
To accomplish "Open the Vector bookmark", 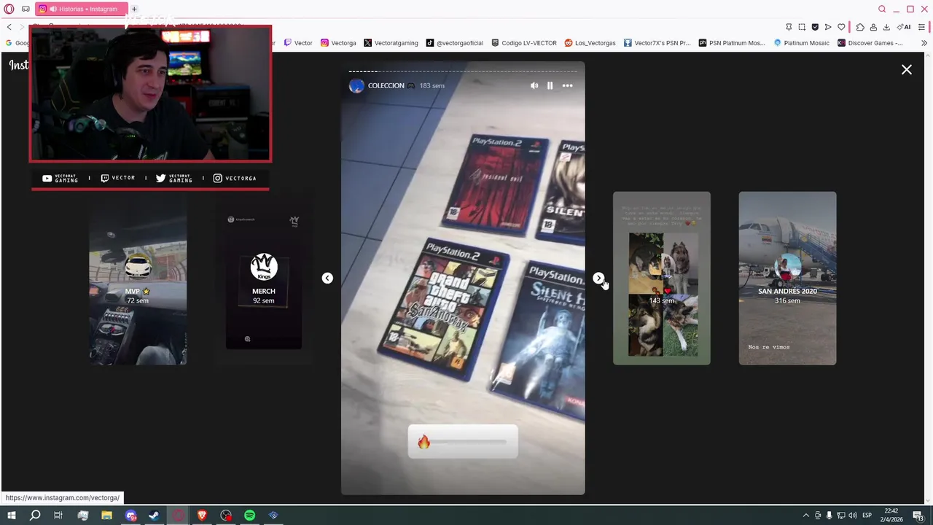I will coord(298,43).
